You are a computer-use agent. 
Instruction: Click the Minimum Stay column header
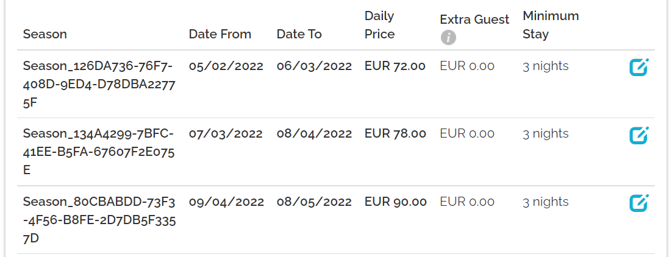(x=551, y=25)
